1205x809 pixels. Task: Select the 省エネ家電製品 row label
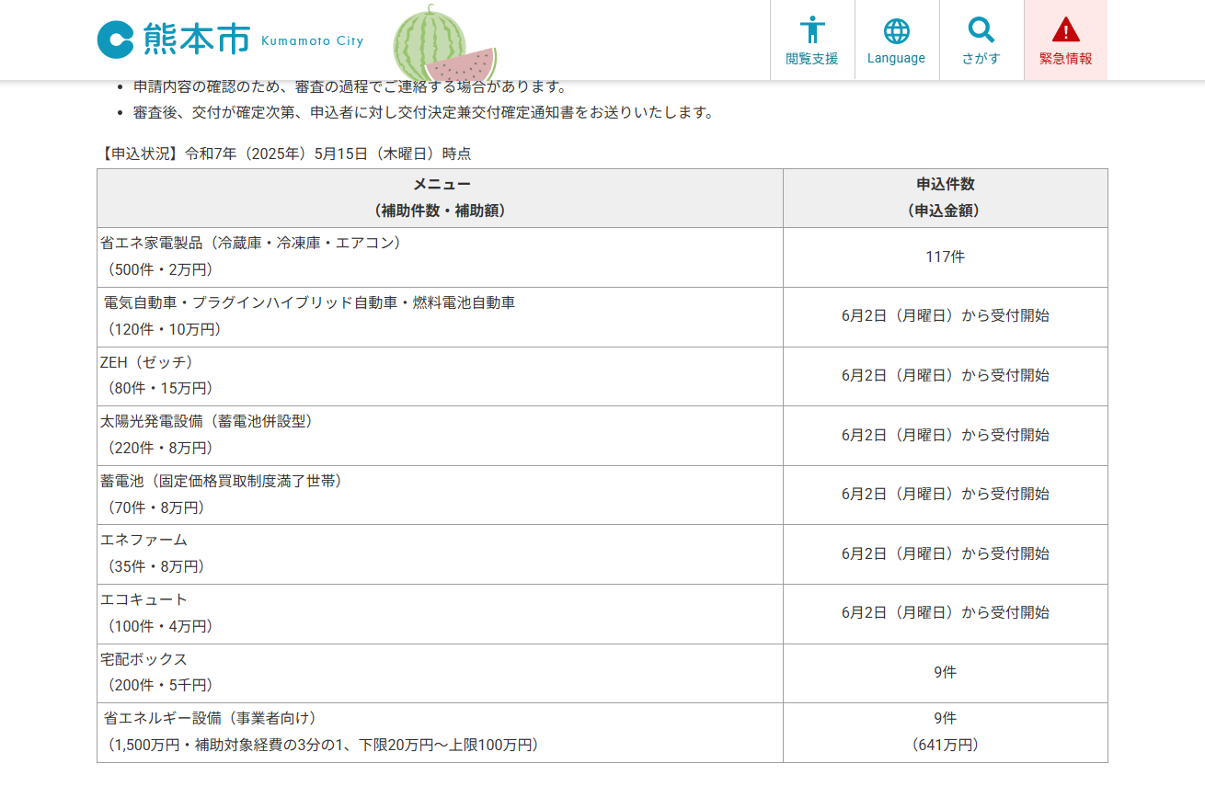click(x=250, y=244)
